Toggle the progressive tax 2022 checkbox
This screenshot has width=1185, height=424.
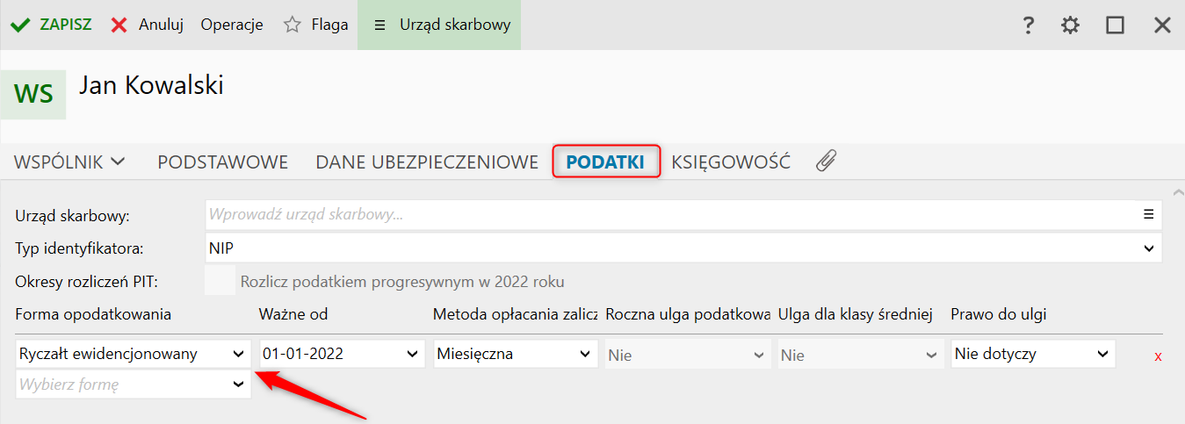click(x=220, y=281)
